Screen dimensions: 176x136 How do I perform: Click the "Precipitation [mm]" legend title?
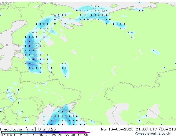tap(18, 129)
